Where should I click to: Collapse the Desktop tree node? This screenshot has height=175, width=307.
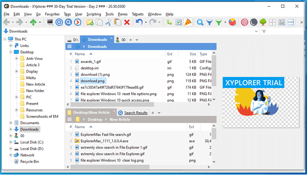point(11,52)
